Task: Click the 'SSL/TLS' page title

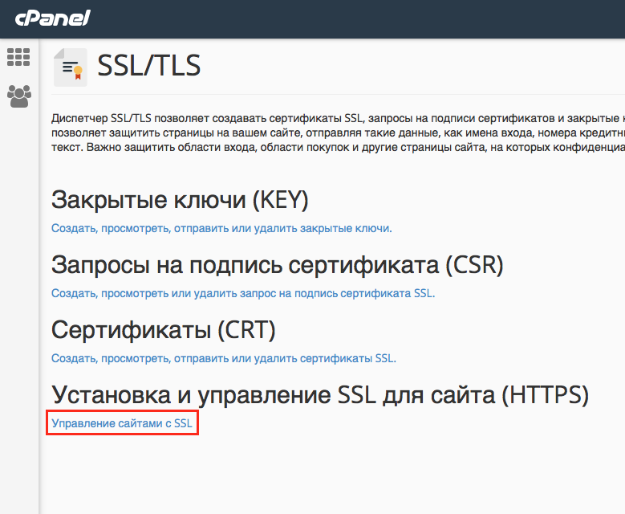Action: point(149,66)
